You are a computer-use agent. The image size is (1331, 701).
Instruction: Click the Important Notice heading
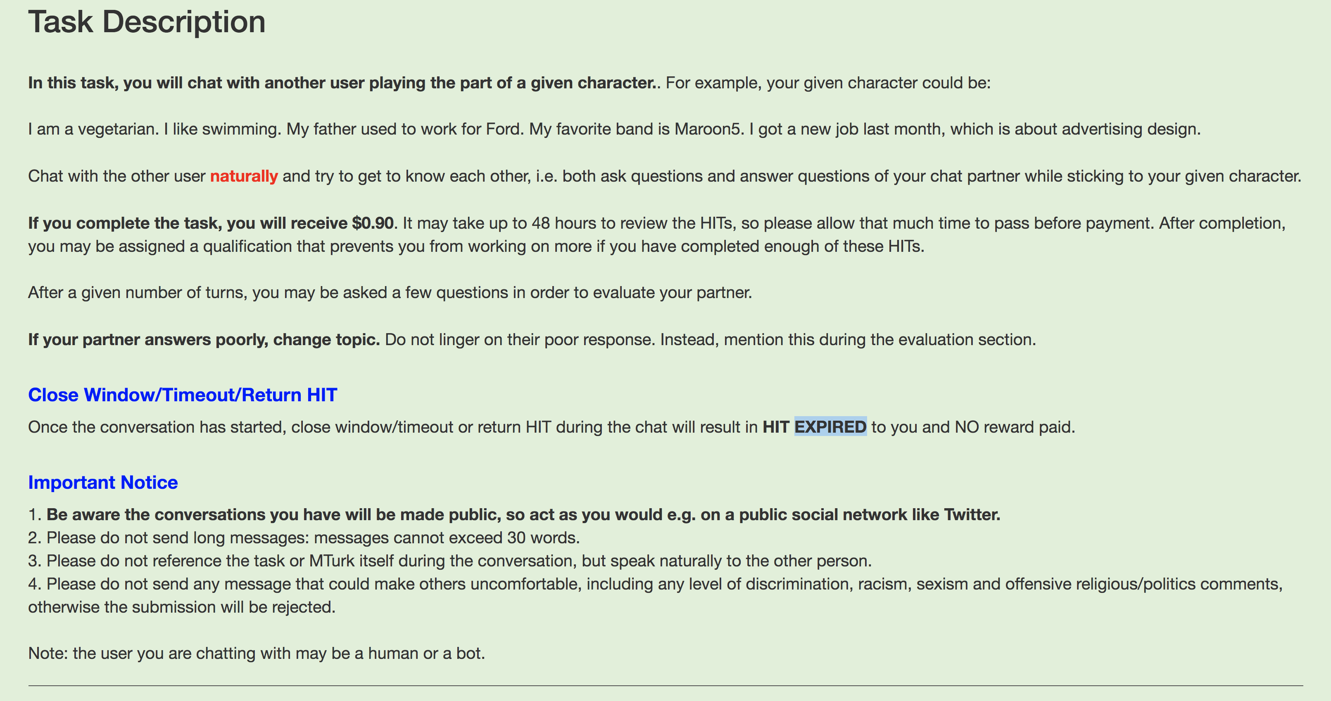(103, 482)
